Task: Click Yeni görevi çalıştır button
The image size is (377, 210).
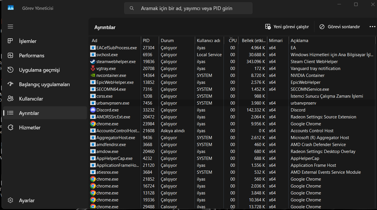Action: pos(287,27)
